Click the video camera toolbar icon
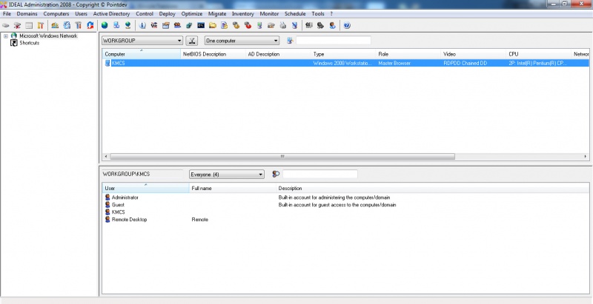The image size is (593, 304). (154, 26)
